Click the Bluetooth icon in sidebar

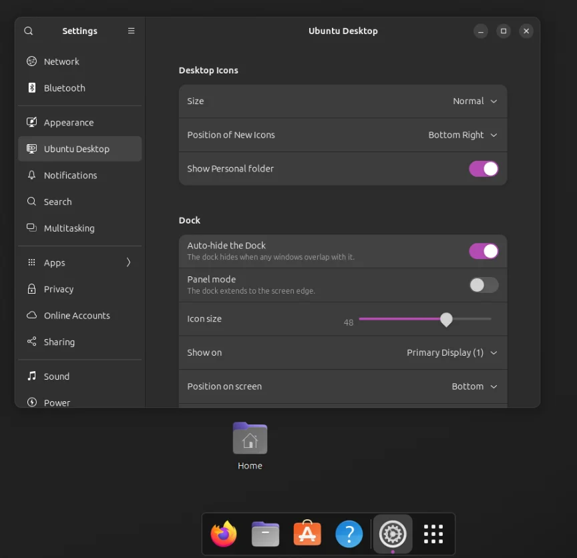coord(31,87)
